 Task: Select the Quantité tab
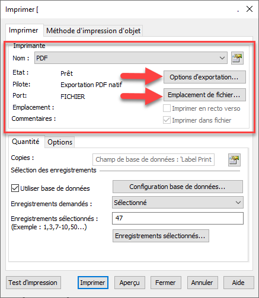coord(25,142)
